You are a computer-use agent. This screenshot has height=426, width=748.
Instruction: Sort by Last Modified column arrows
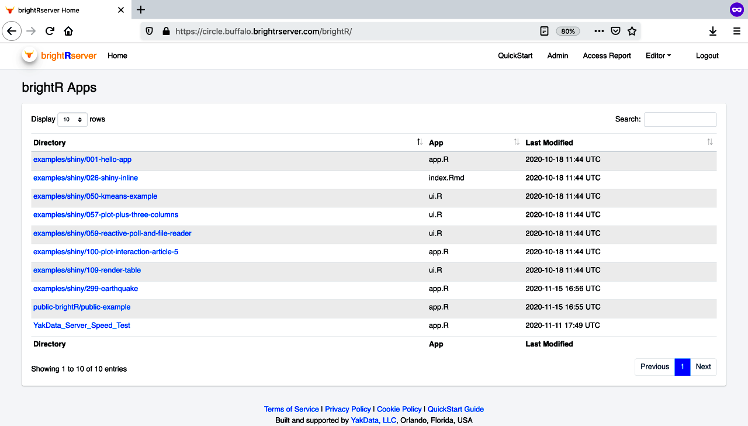click(x=710, y=143)
